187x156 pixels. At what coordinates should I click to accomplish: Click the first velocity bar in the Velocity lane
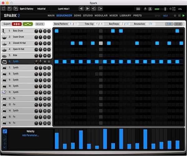[x=57, y=141]
